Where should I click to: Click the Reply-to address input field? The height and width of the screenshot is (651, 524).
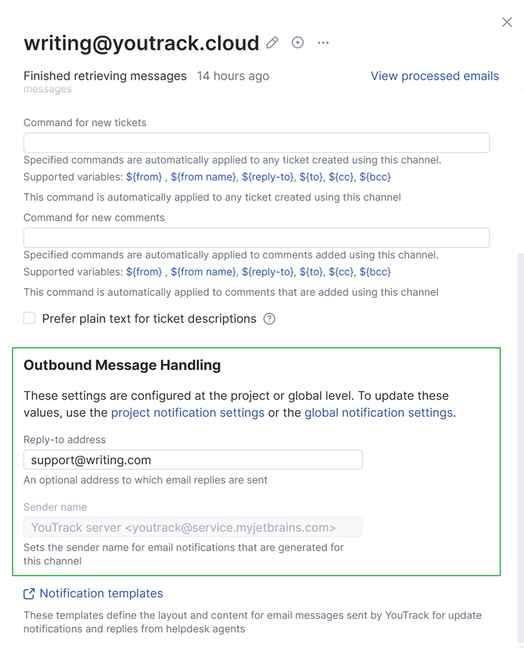(193, 460)
